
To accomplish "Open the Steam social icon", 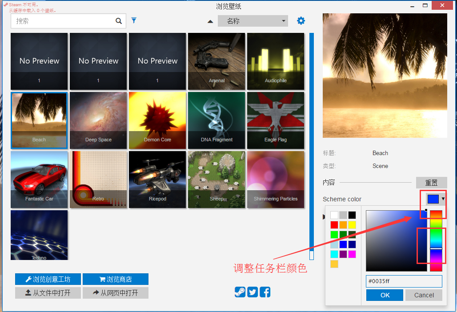I will click(240, 292).
